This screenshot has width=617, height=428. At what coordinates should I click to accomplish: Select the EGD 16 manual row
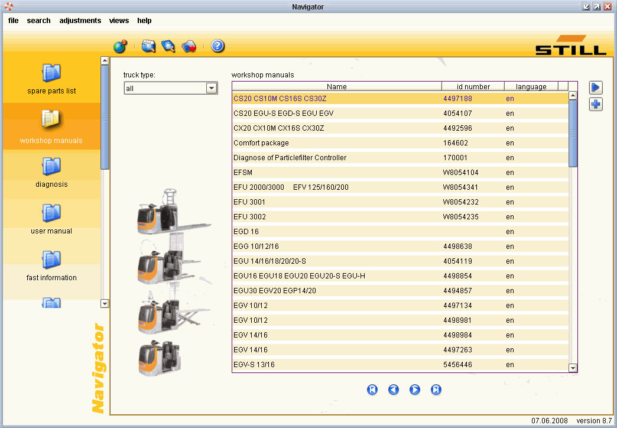point(400,232)
